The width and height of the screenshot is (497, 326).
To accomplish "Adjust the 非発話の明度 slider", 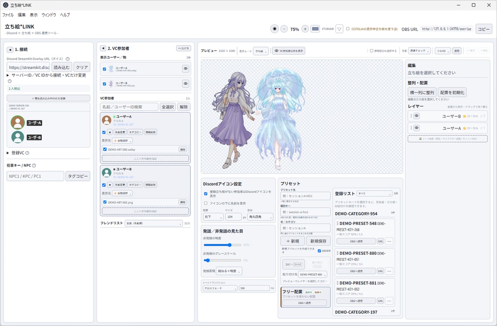I will pyautogui.click(x=222, y=245).
